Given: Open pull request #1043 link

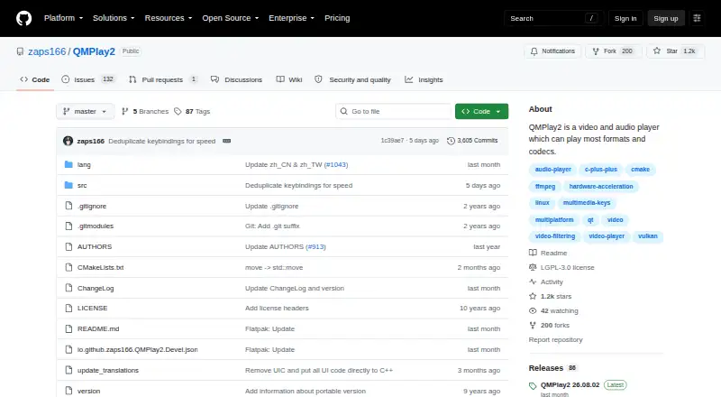Looking at the screenshot, I should coord(336,164).
